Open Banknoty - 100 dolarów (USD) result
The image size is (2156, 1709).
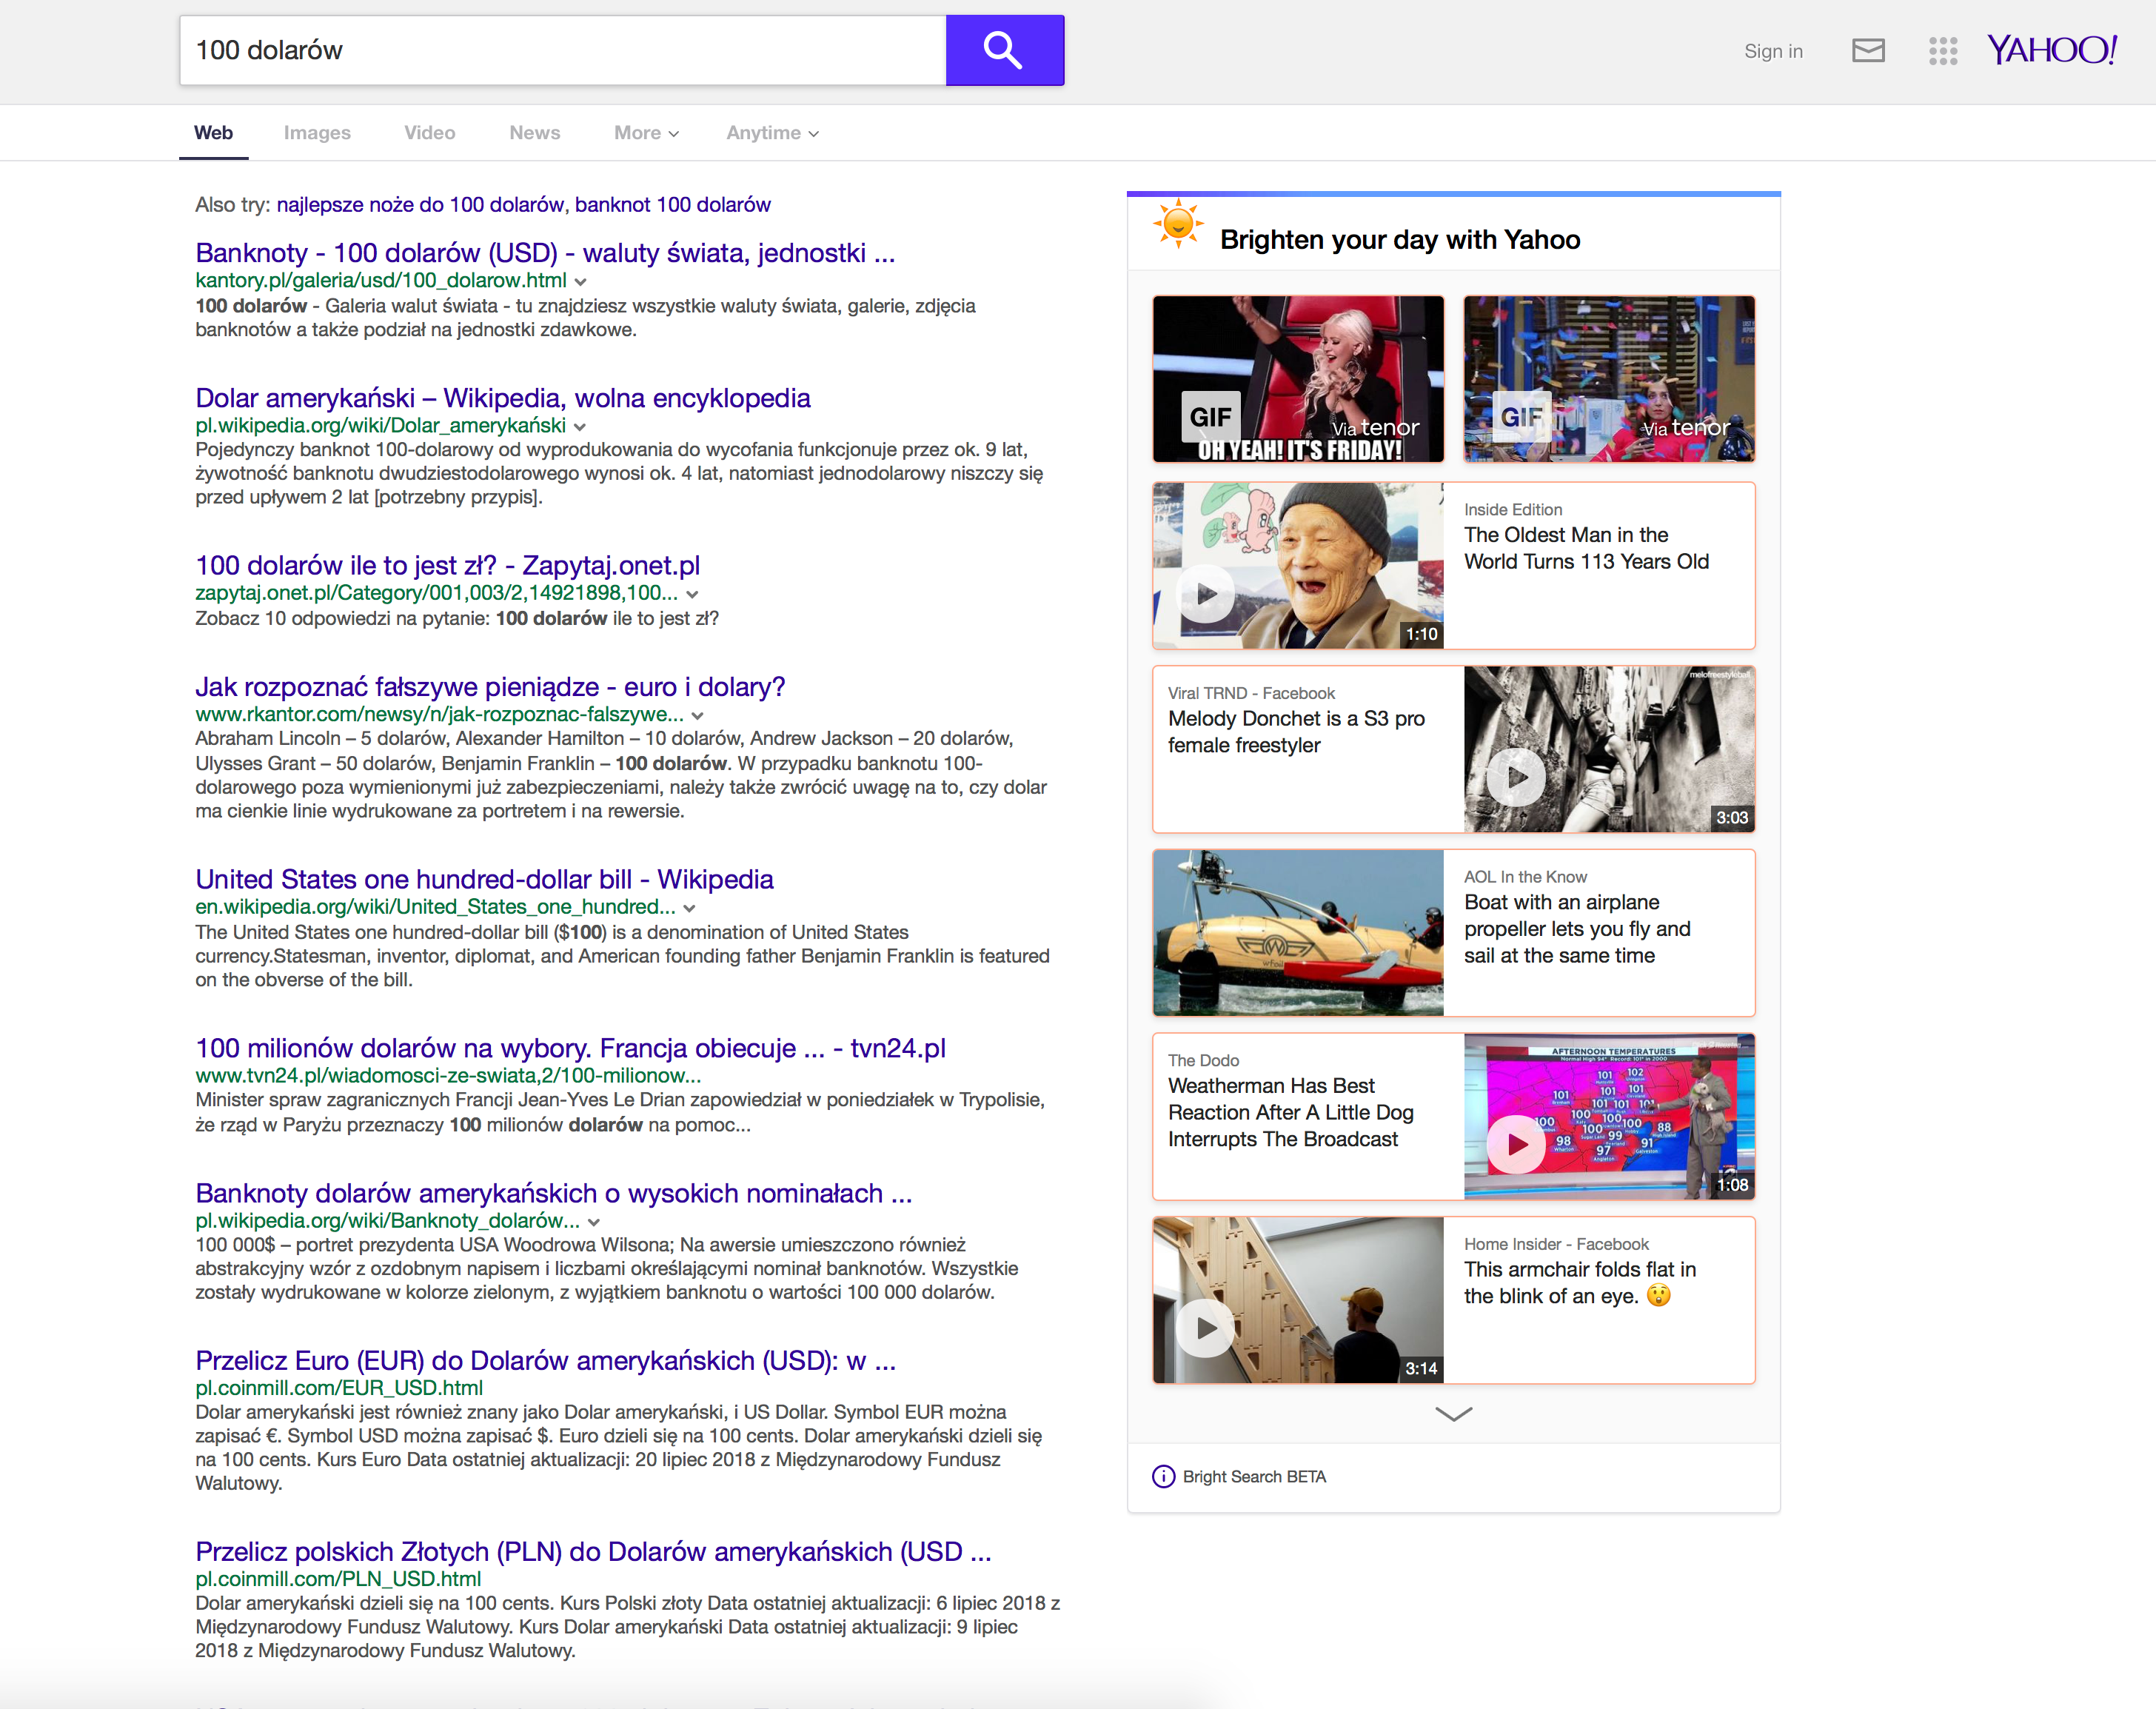[545, 253]
